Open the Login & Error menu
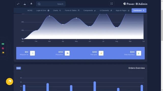 pyautogui.click(x=43, y=10)
